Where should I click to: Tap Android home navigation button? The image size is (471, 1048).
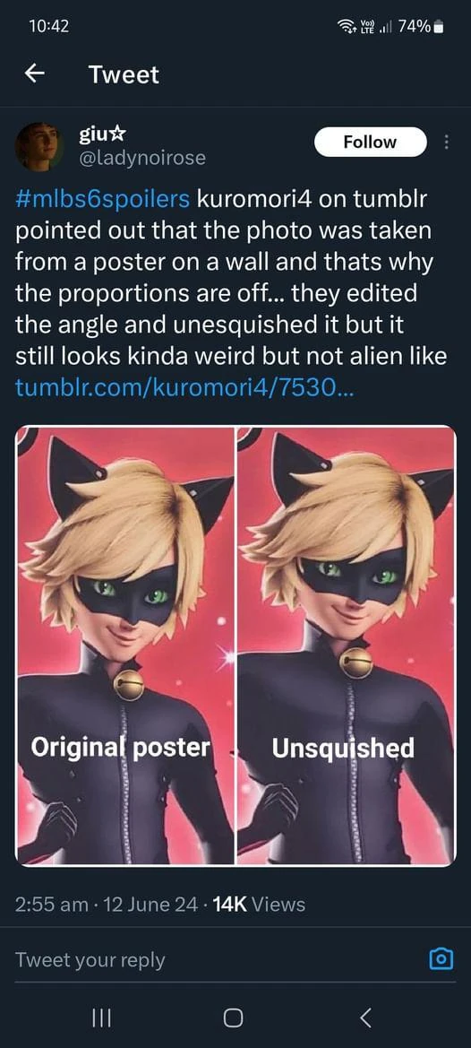pos(233,1018)
